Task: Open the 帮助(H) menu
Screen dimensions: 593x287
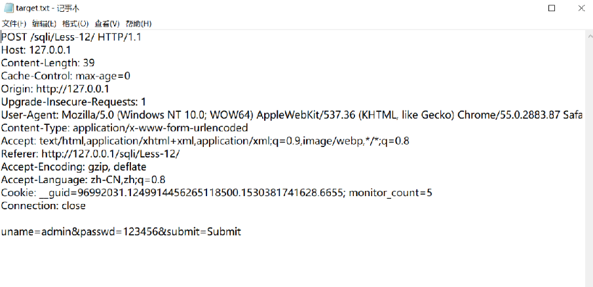Action: [x=138, y=24]
